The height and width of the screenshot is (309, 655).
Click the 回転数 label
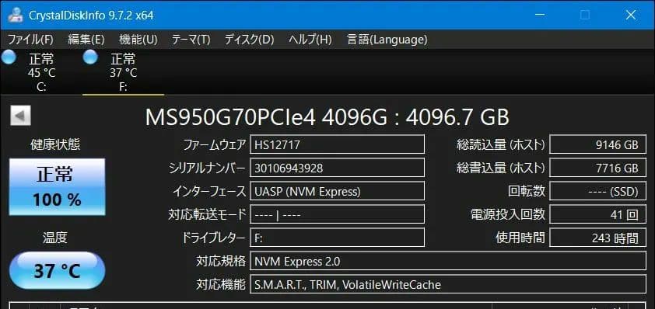(x=527, y=192)
